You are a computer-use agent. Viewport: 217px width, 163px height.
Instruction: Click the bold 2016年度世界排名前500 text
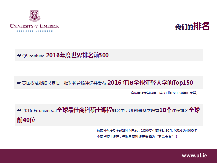tap(77, 55)
